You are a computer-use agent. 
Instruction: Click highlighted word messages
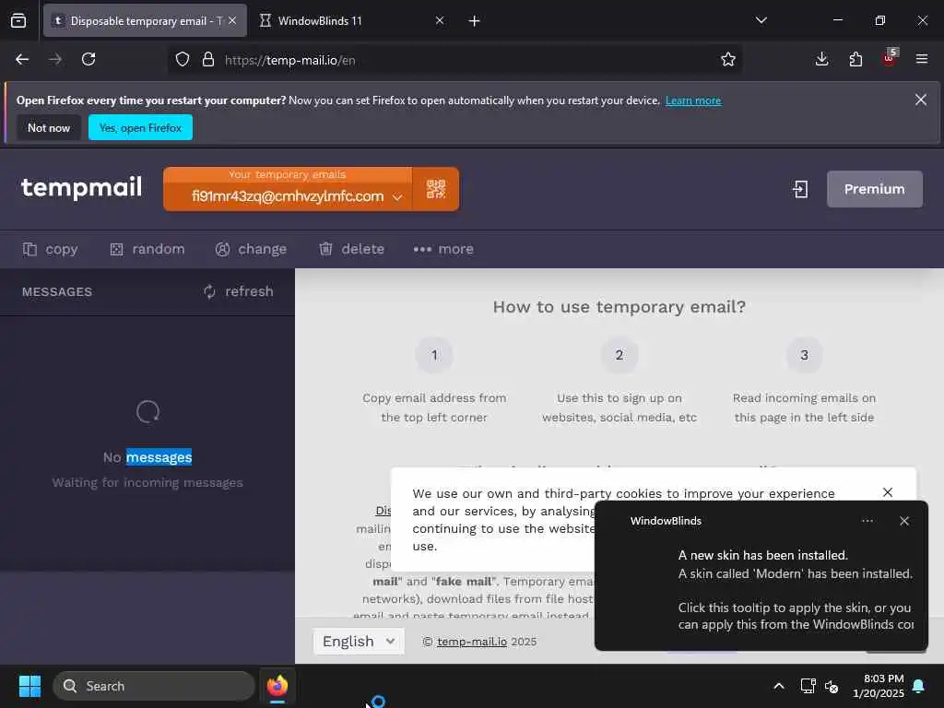[159, 457]
